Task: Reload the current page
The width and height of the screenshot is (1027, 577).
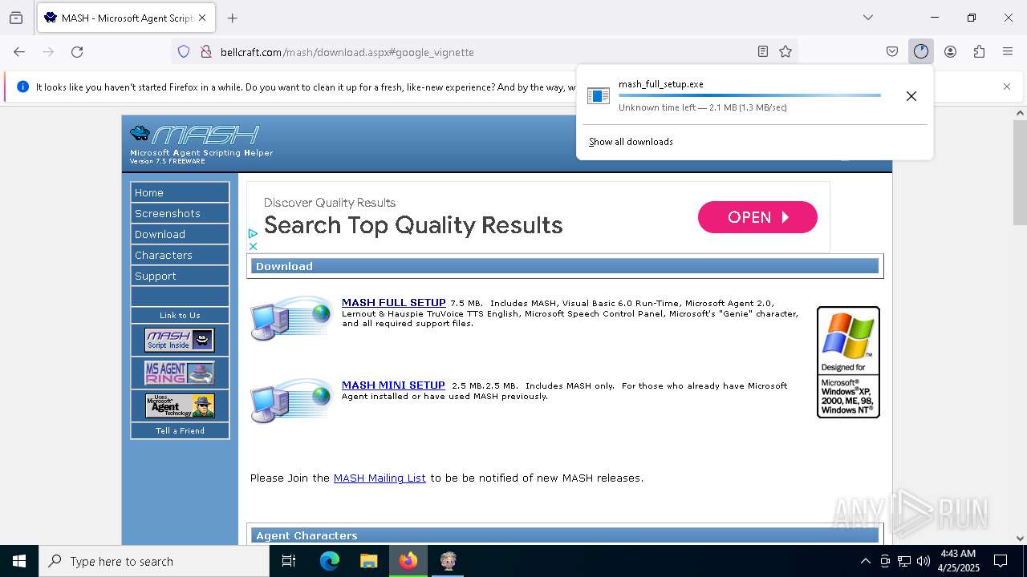Action: click(x=77, y=51)
